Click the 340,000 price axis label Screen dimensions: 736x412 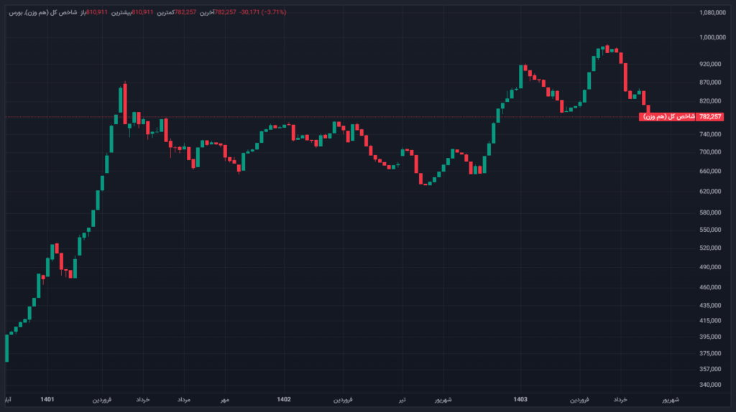[x=710, y=385]
